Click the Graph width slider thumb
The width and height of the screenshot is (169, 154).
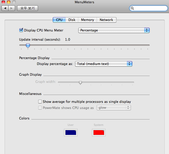click(x=80, y=83)
